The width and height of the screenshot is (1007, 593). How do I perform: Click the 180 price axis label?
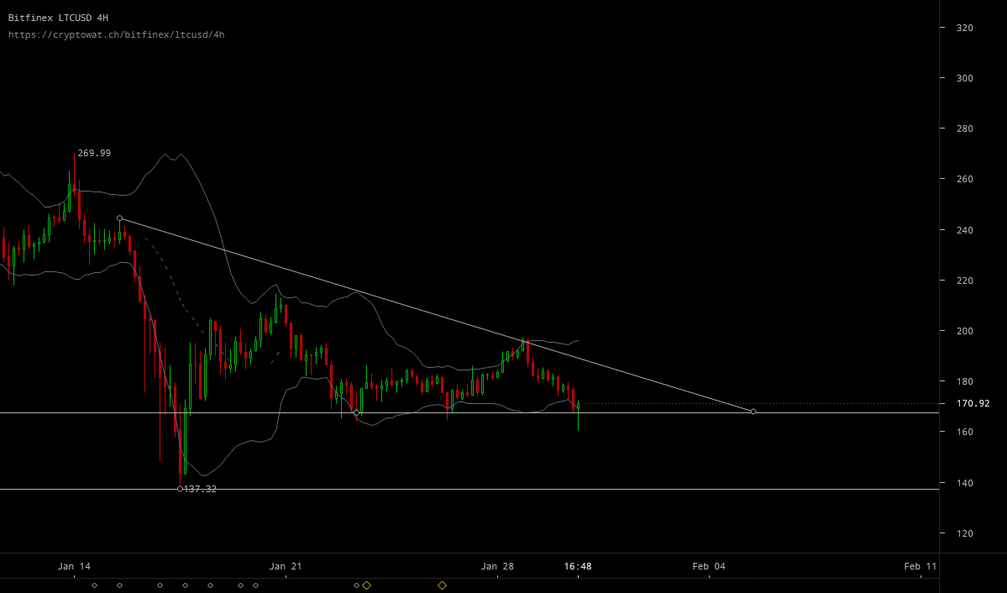(x=965, y=381)
